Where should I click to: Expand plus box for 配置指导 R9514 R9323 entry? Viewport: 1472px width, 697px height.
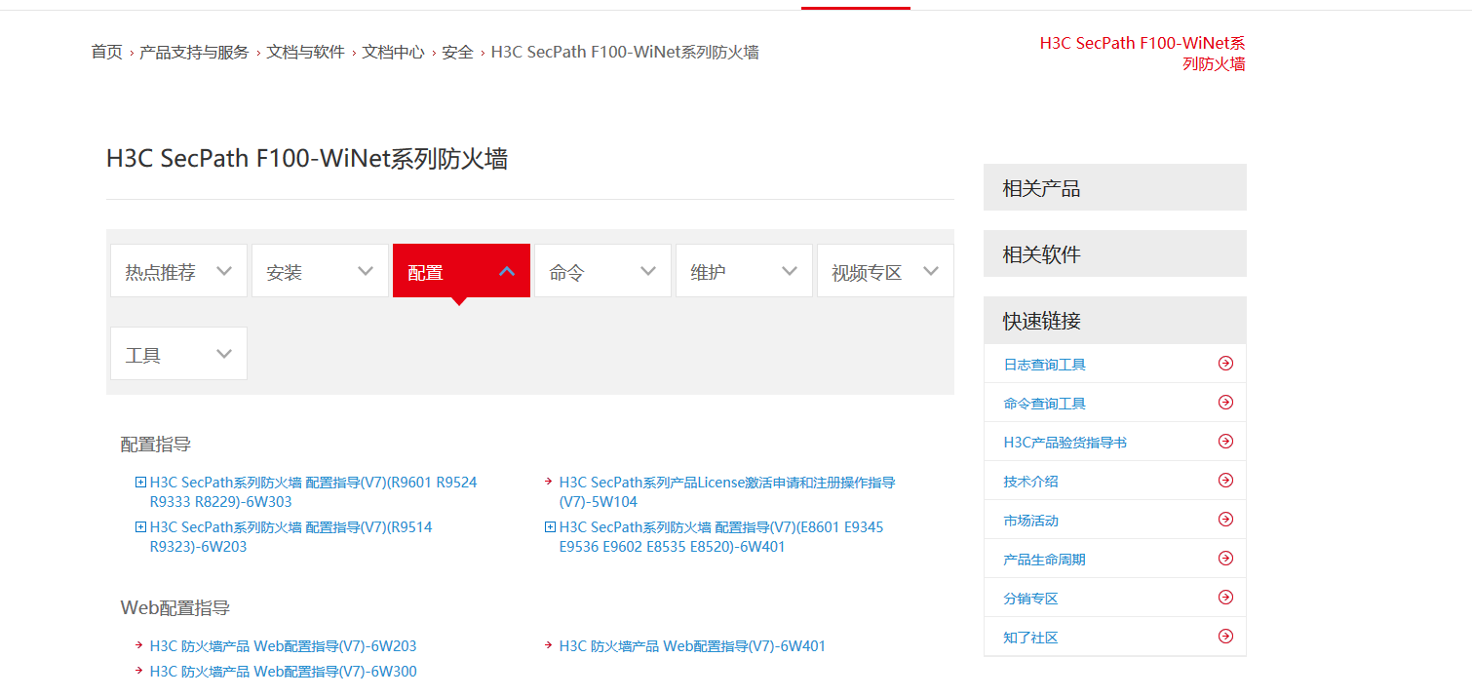pos(141,526)
